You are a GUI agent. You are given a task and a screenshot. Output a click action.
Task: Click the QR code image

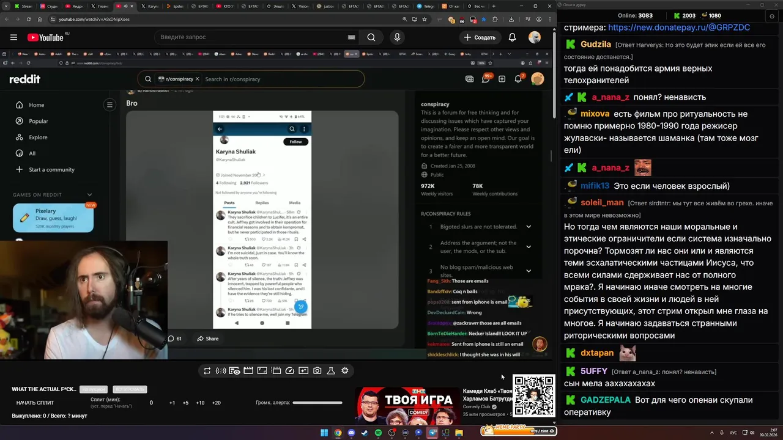pos(533,395)
